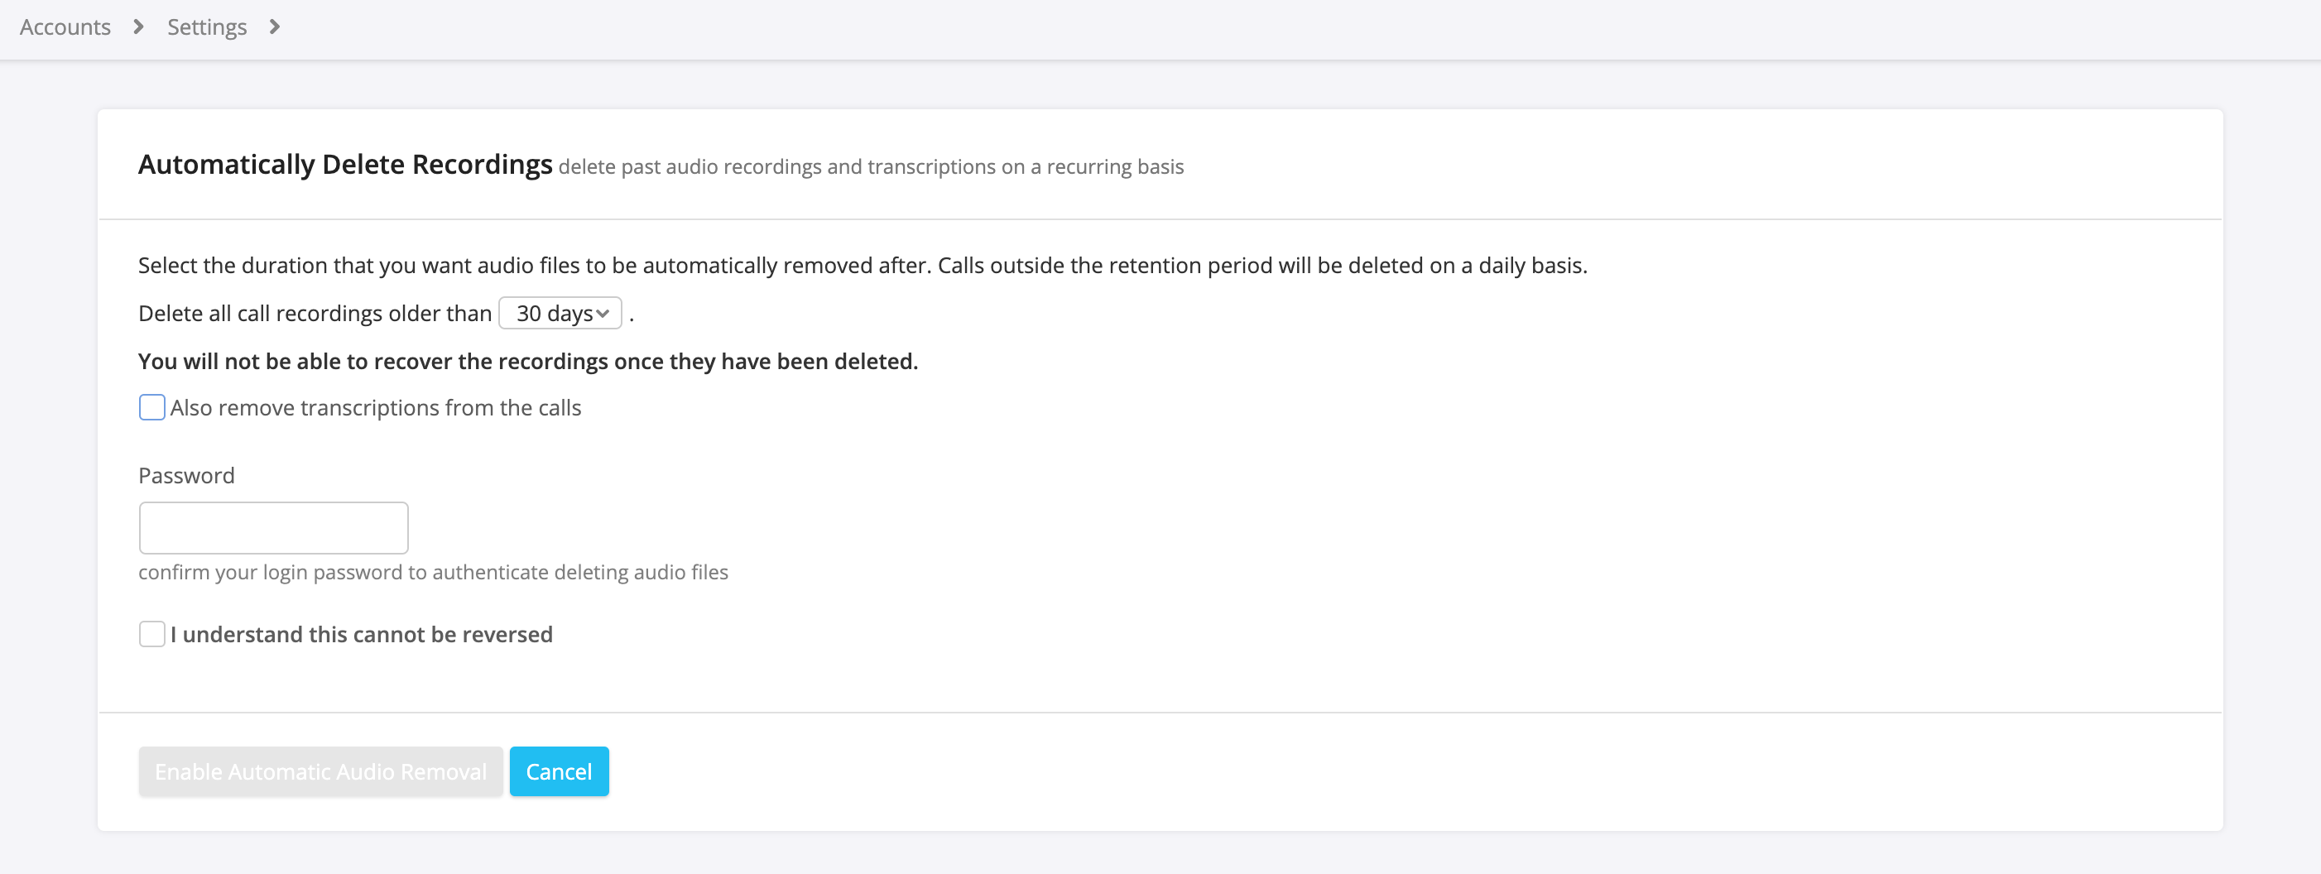This screenshot has width=2321, height=874.
Task: Click the 'Delete all call recordings older than' text
Action: [x=315, y=314]
